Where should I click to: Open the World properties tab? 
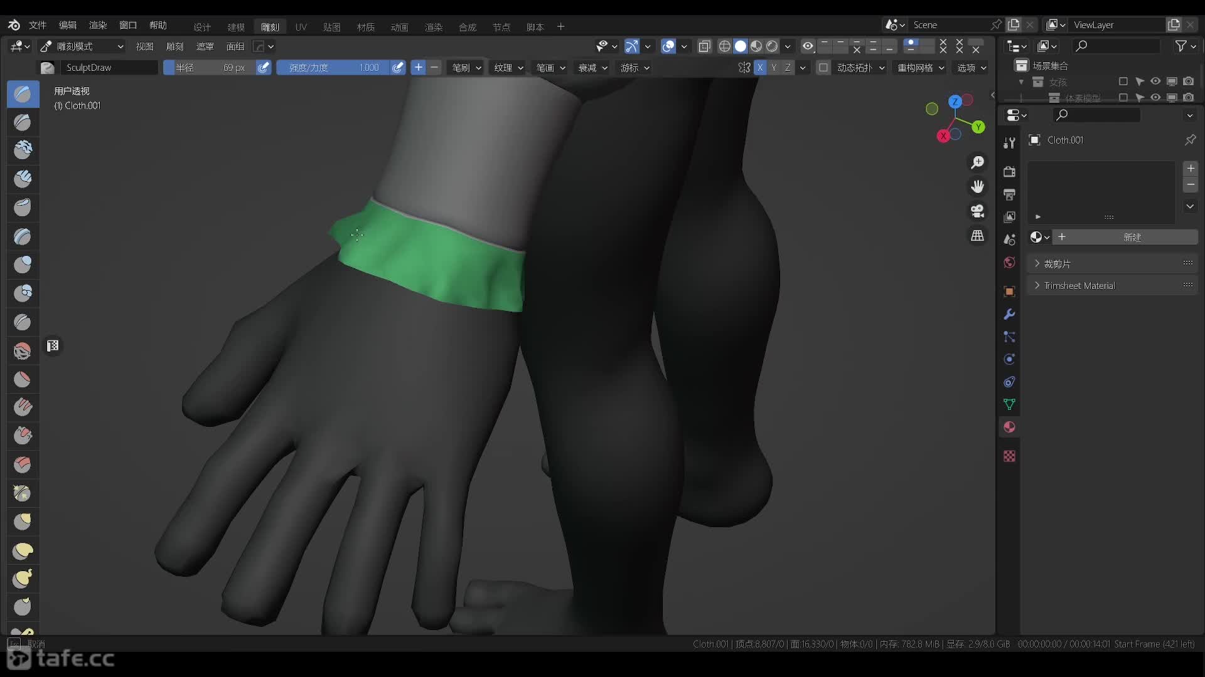coord(1009,263)
